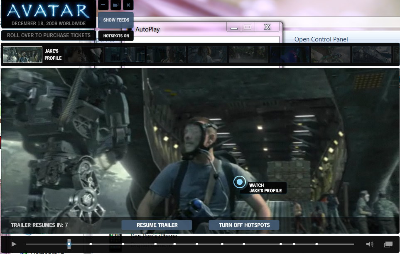Click RESUME TRAILER button

[157, 225]
